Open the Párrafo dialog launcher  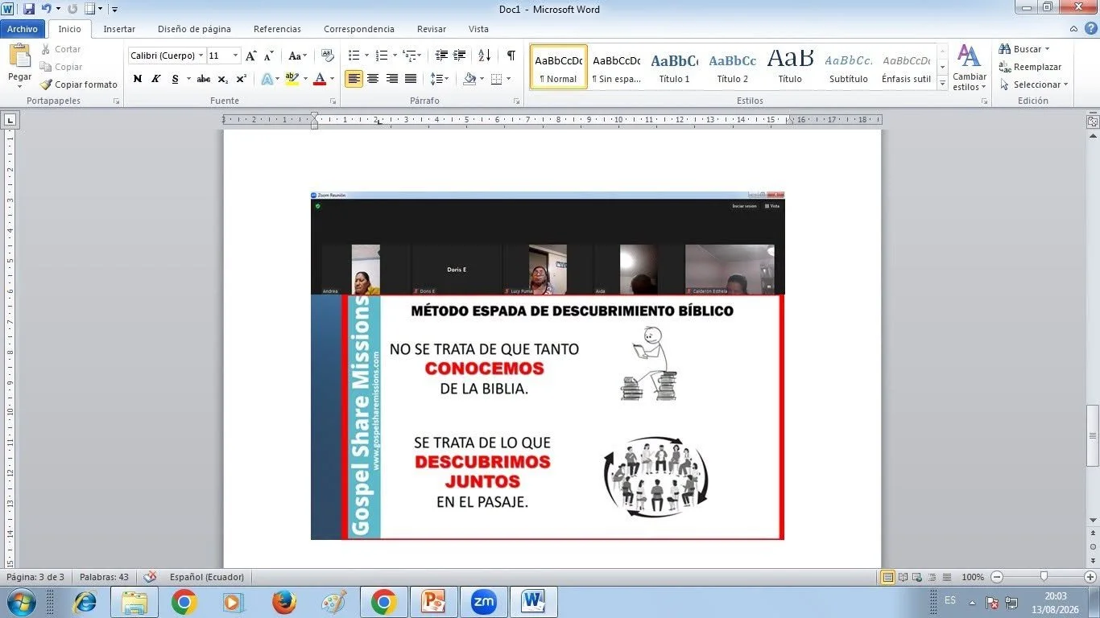[516, 101]
